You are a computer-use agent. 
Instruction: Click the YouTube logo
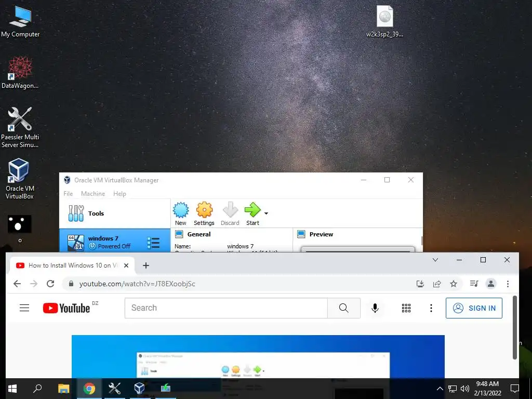click(x=66, y=308)
